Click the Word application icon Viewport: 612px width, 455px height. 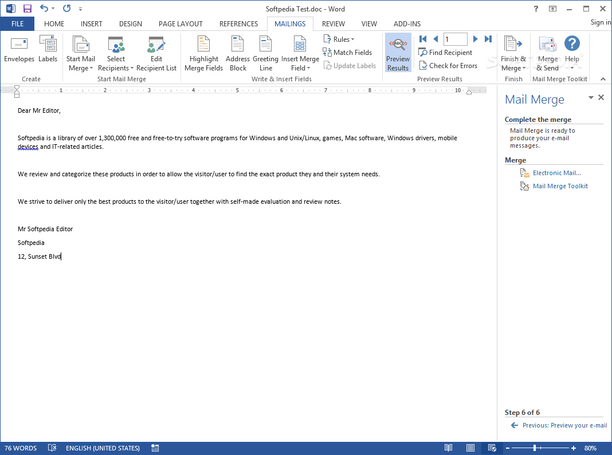tap(10, 9)
